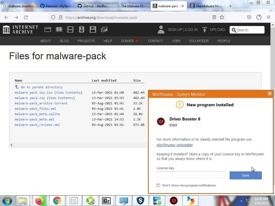Click the Internet Archive logo

[x=20, y=30]
